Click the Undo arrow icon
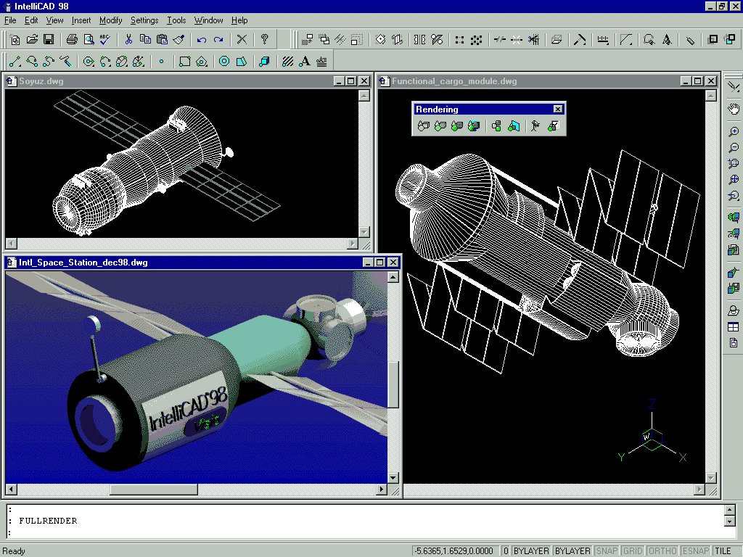 point(202,40)
